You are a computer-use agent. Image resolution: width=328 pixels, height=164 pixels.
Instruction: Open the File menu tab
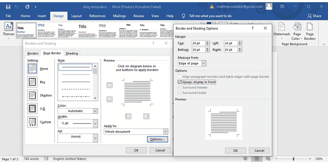click(8, 16)
